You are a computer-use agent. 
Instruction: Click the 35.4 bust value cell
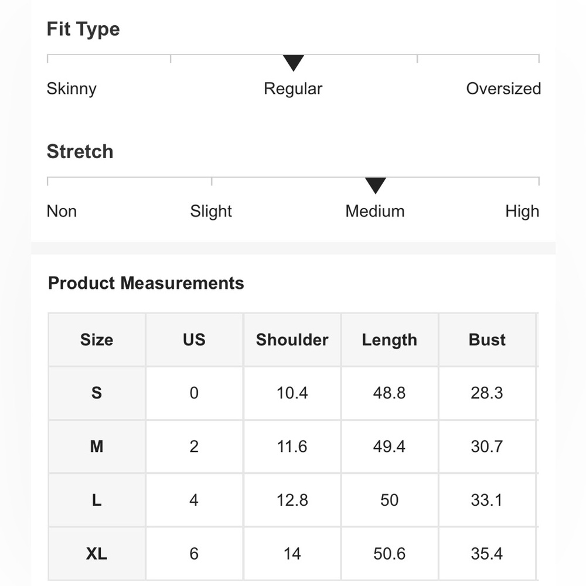click(x=487, y=554)
